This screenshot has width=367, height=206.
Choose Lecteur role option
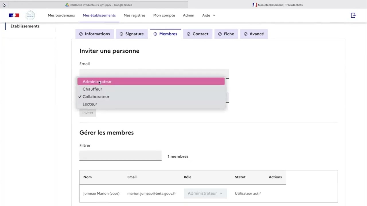[x=151, y=104]
